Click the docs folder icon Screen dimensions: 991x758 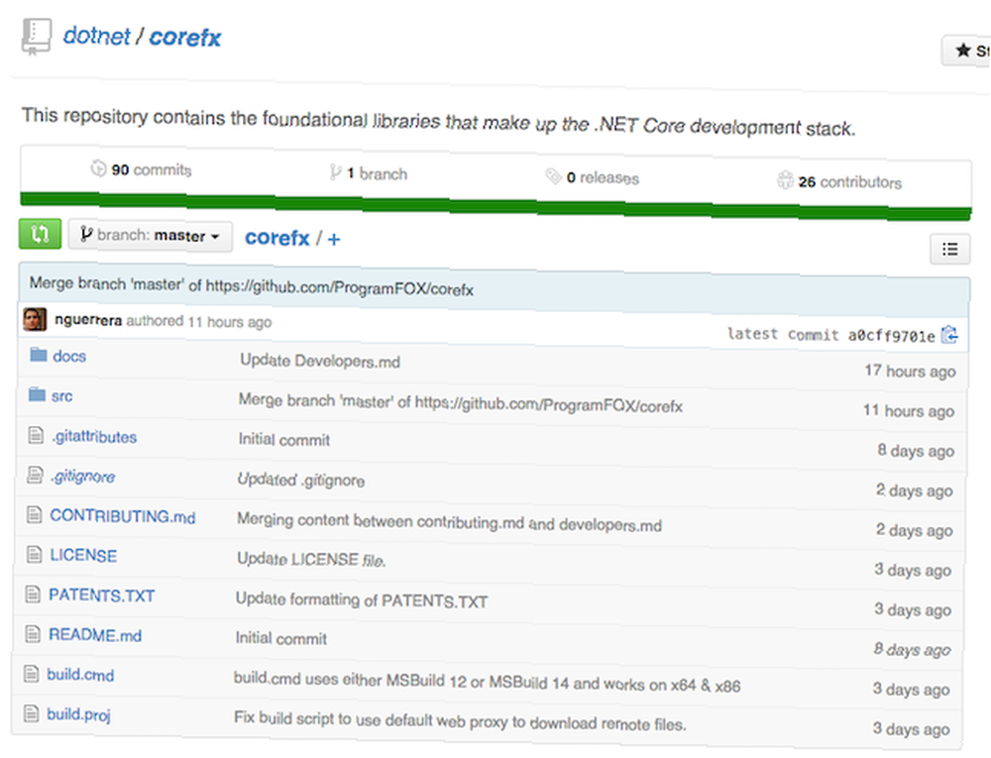pos(39,355)
